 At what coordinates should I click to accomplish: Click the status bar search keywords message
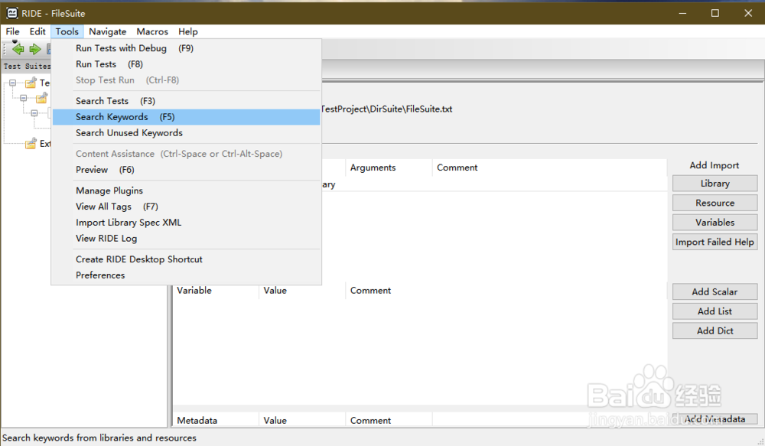[99, 438]
